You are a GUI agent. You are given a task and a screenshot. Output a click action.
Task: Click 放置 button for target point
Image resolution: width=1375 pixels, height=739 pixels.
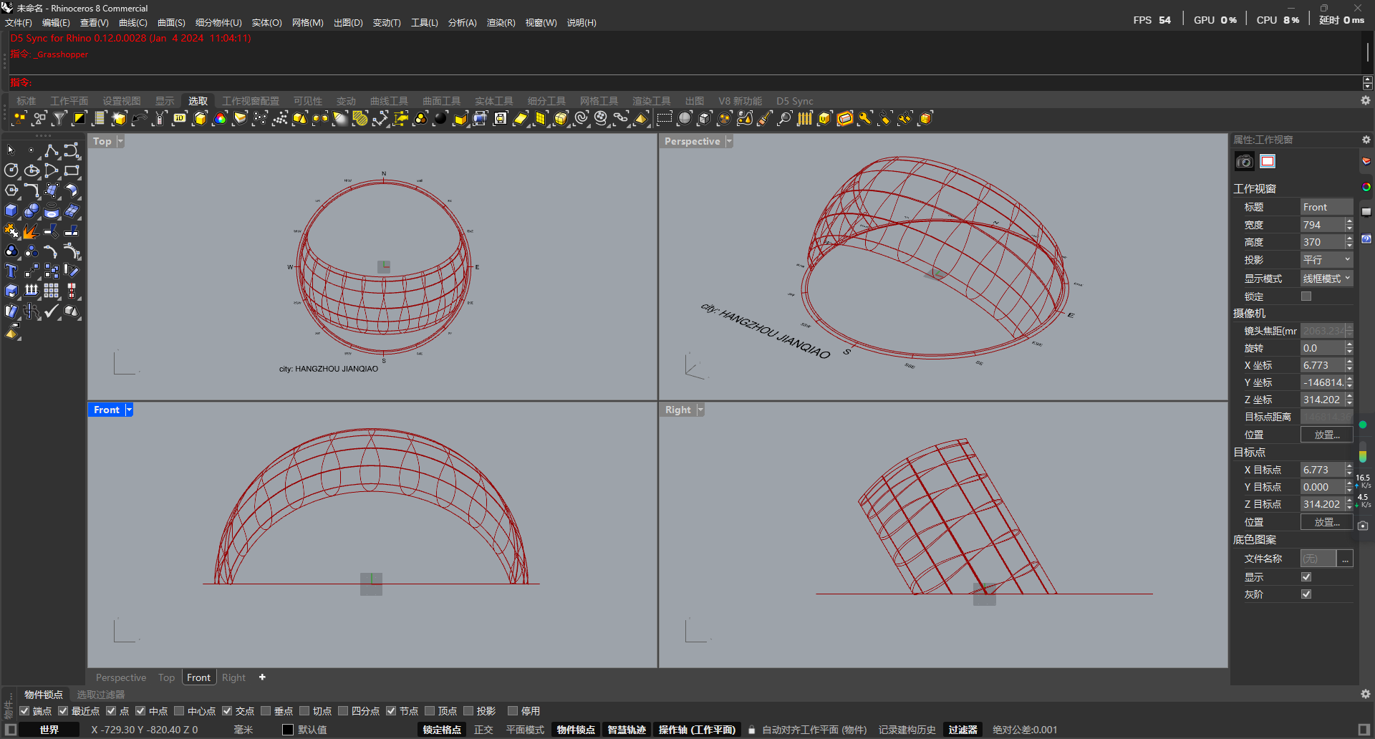pyautogui.click(x=1326, y=522)
